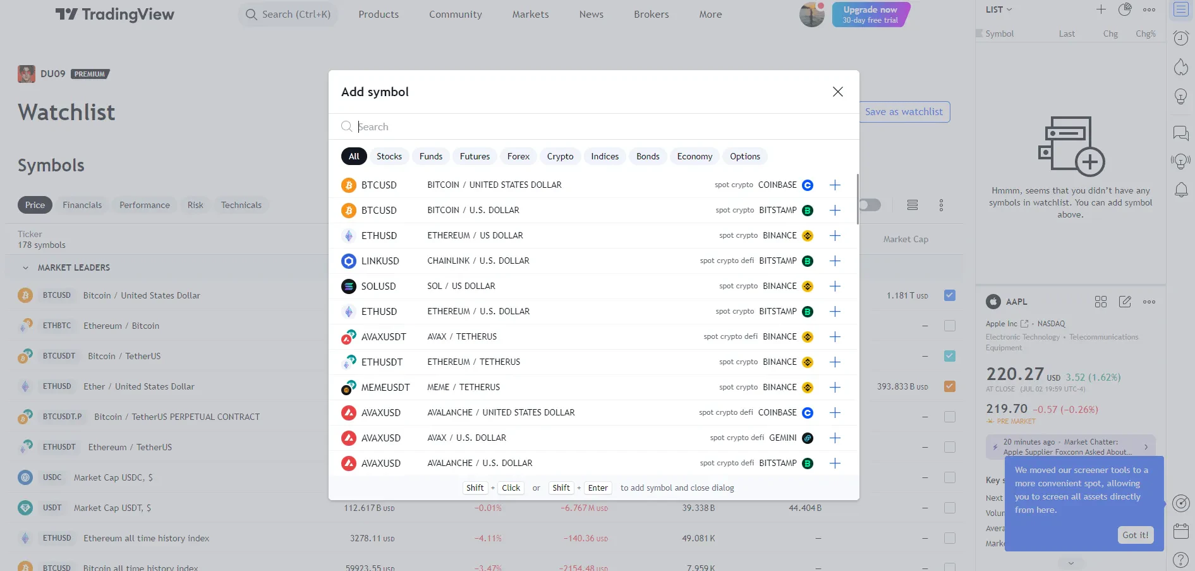Open table view rows icon

pos(912,205)
